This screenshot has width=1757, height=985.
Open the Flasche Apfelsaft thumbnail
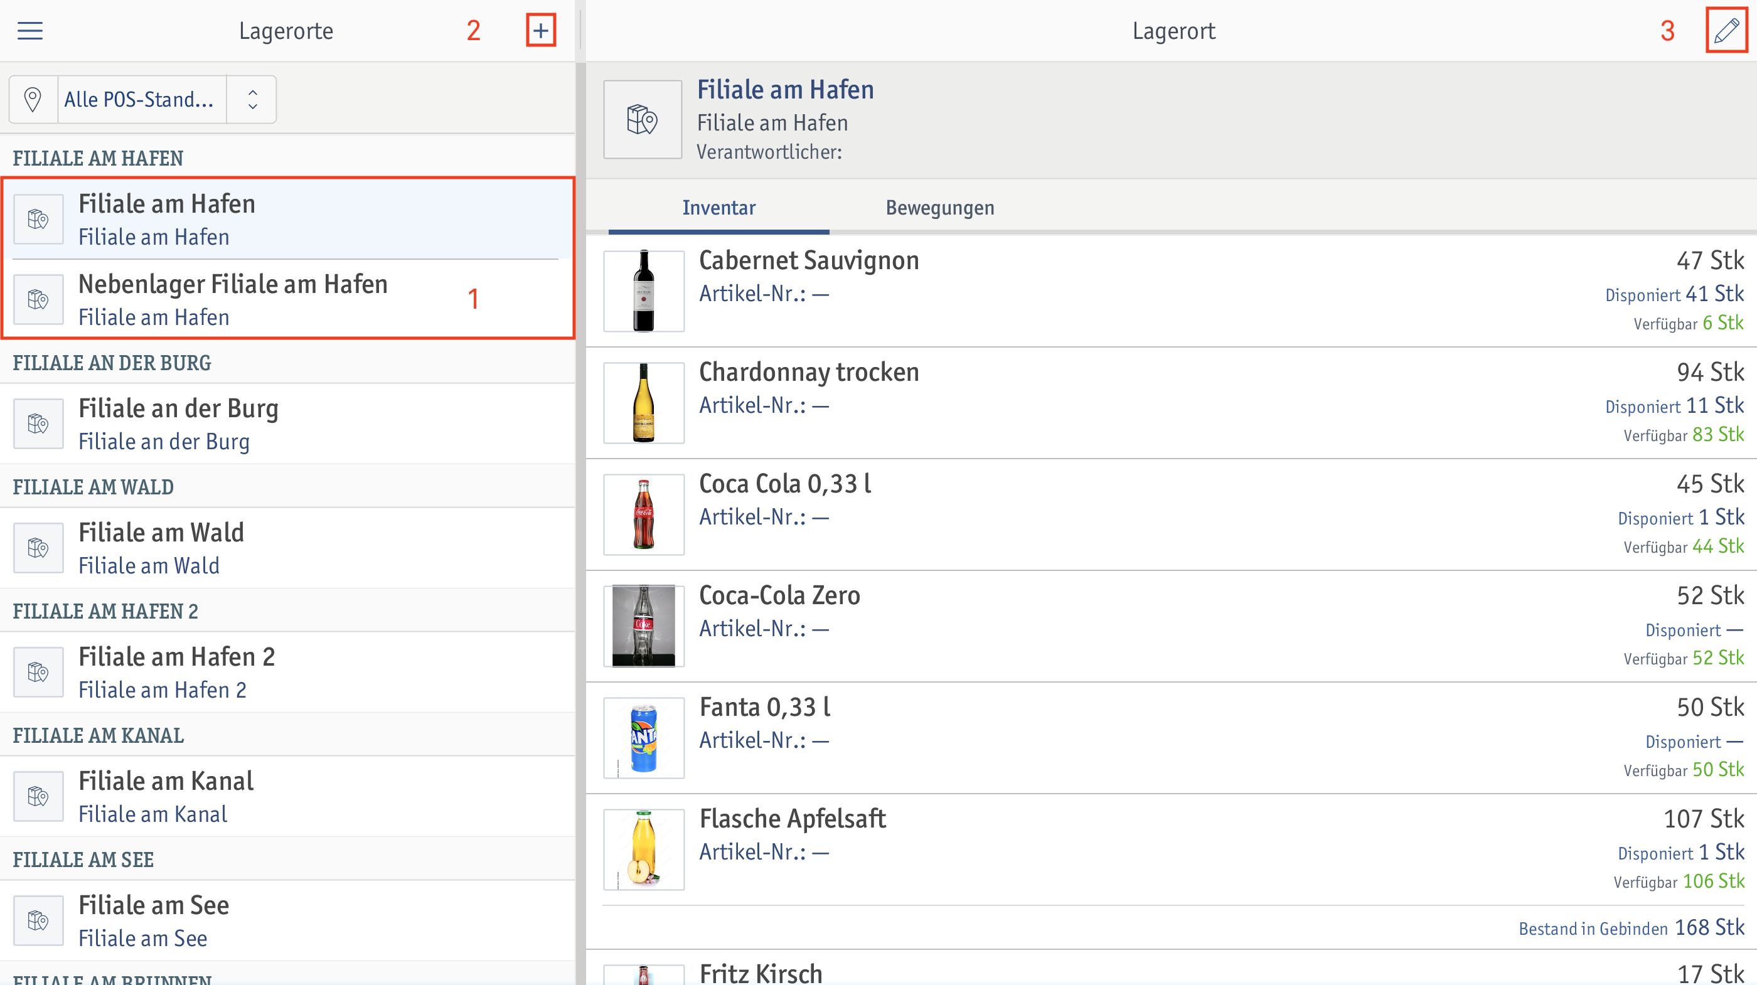(x=643, y=849)
